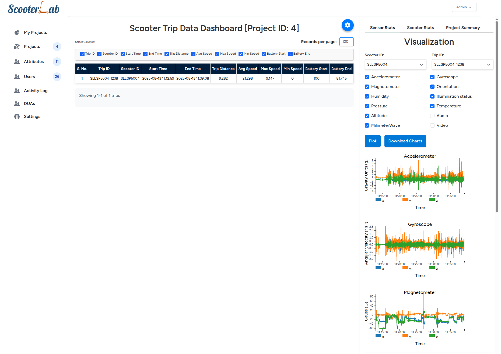Click the Download Charts button
This screenshot has width=501, height=354.
coord(405,141)
